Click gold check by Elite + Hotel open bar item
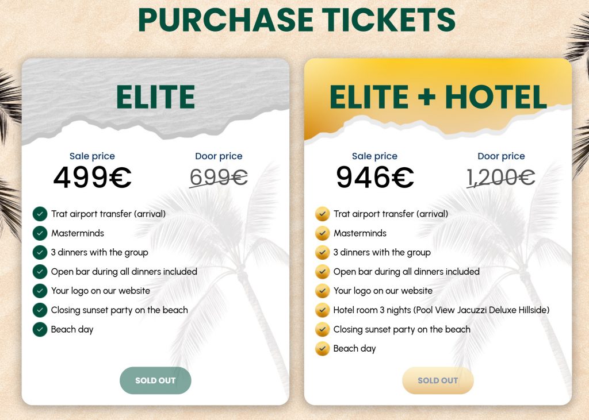 pos(322,272)
